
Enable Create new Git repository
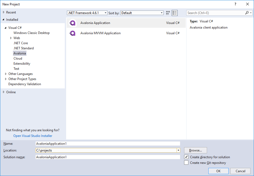point(186,163)
